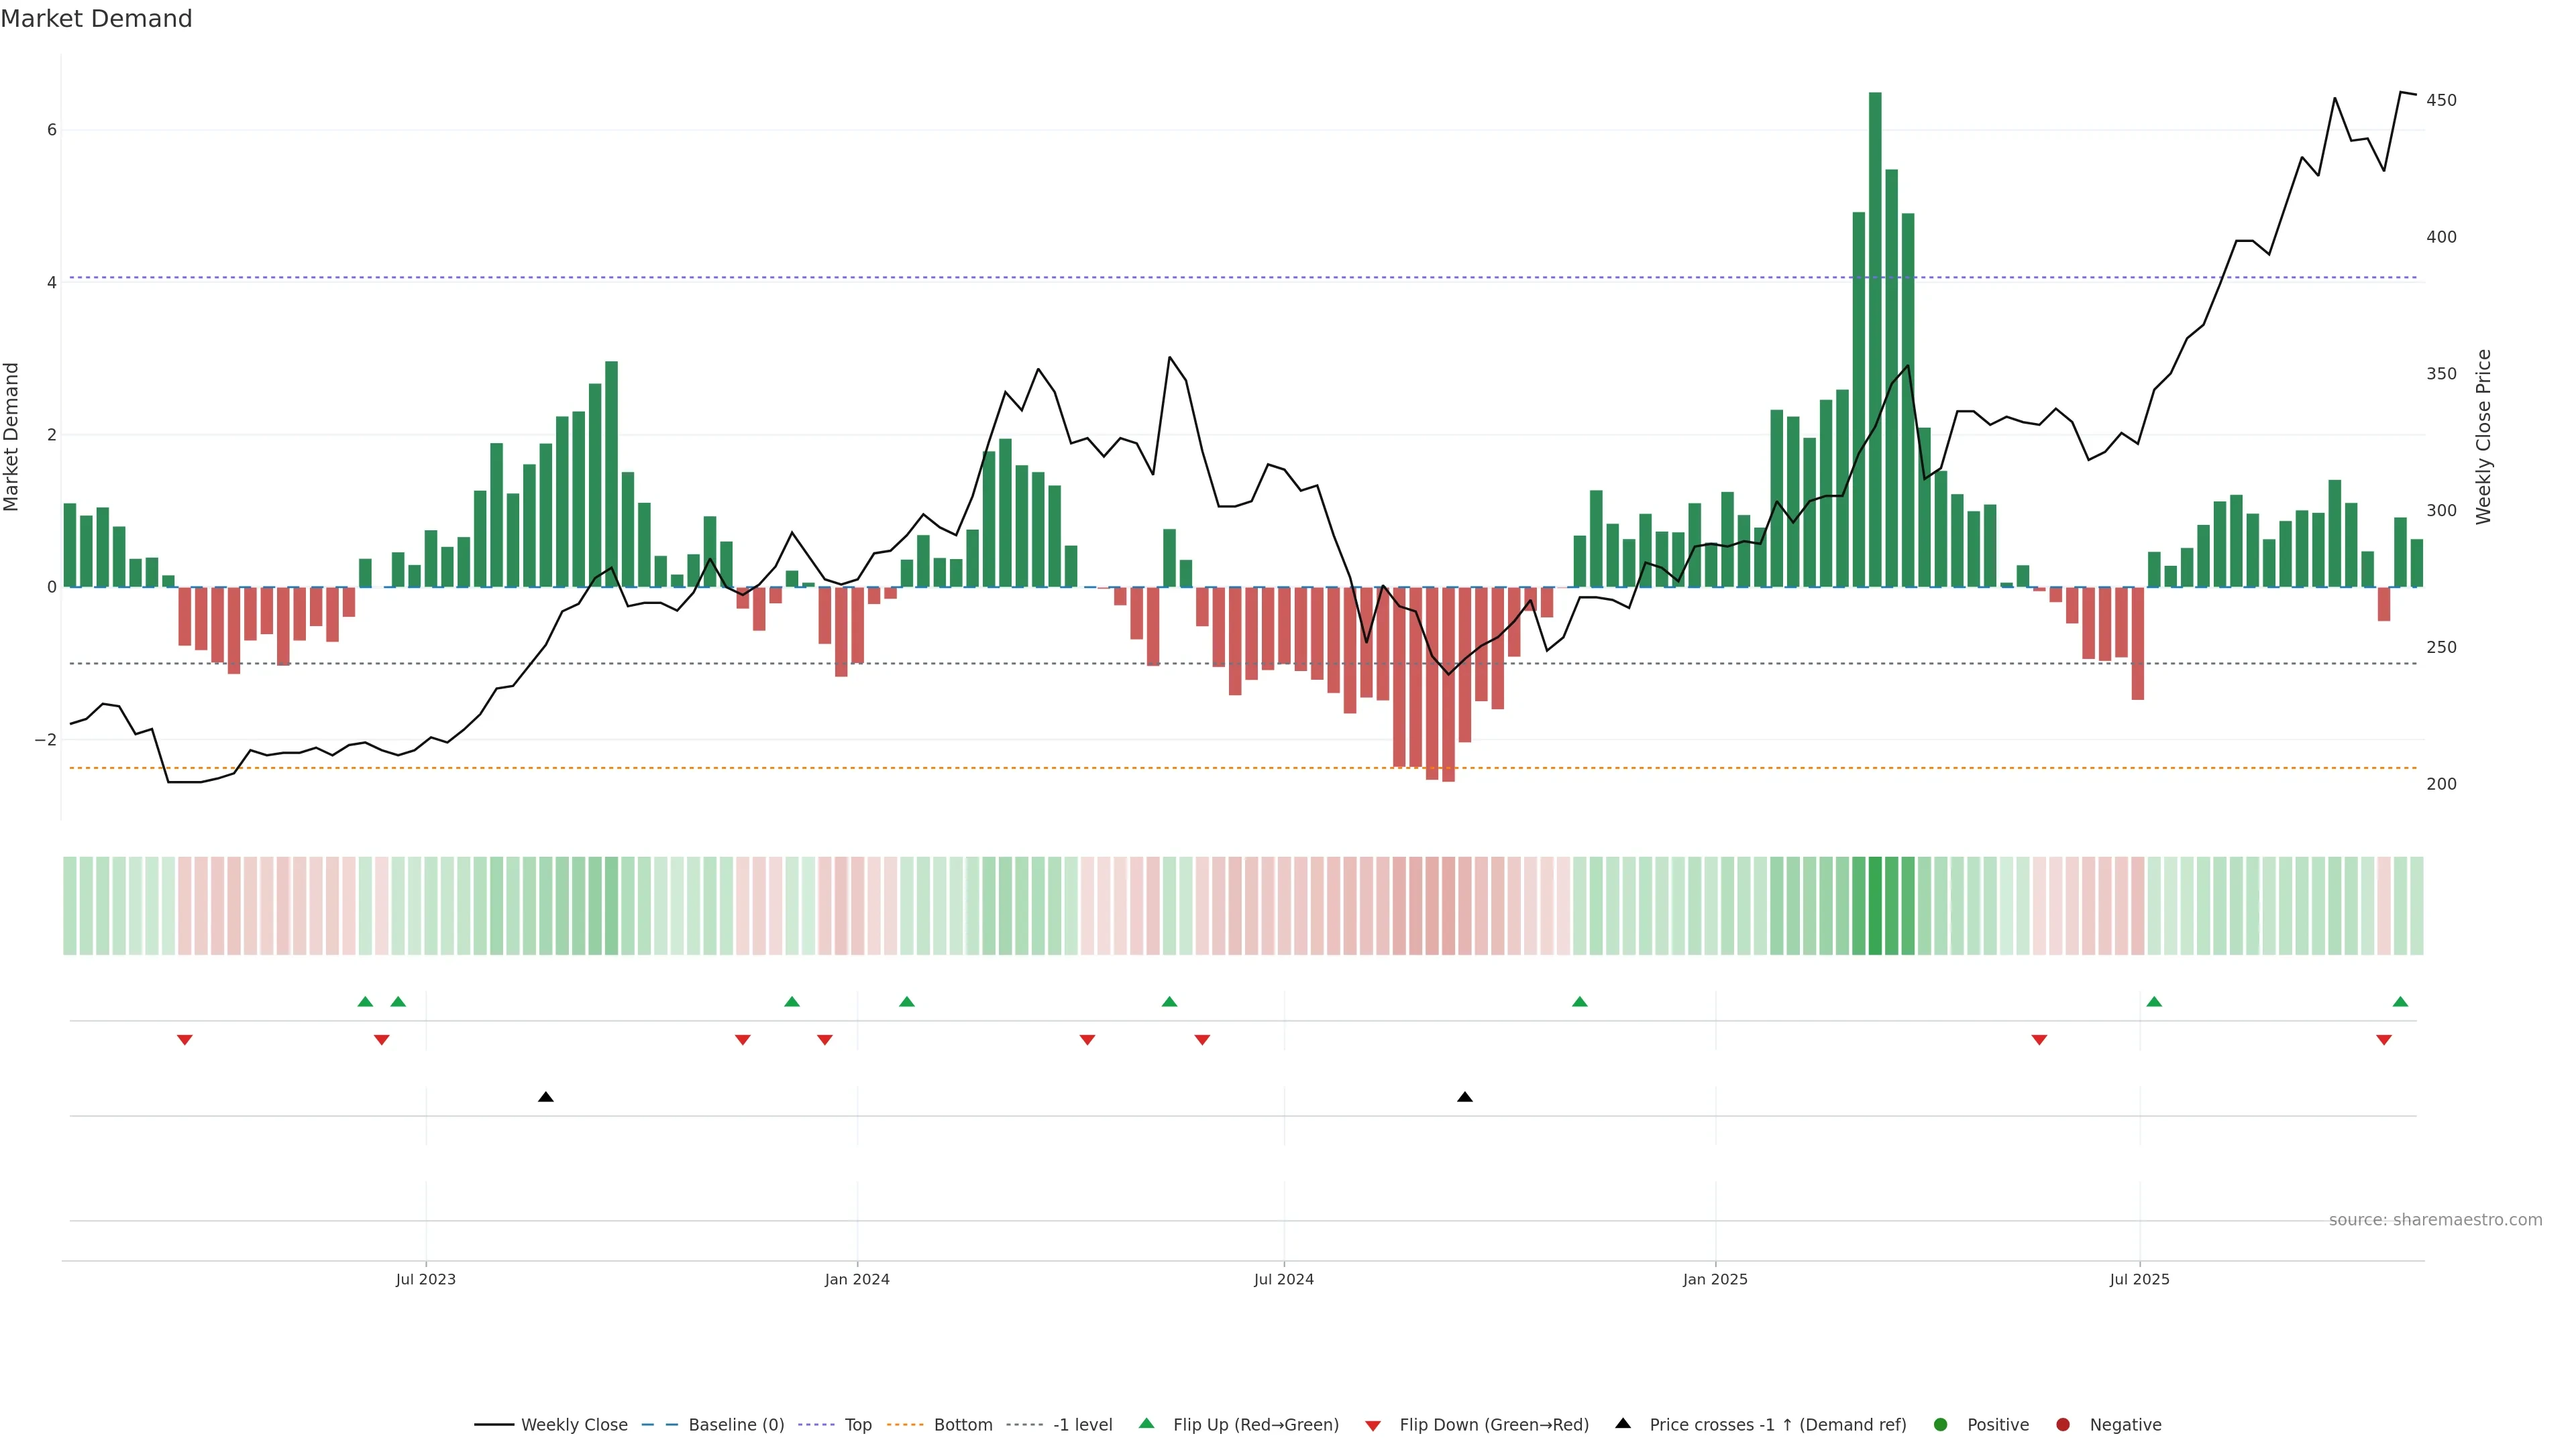Click the green Positive legend dot
The height and width of the screenshot is (1448, 2576).
[1941, 1425]
